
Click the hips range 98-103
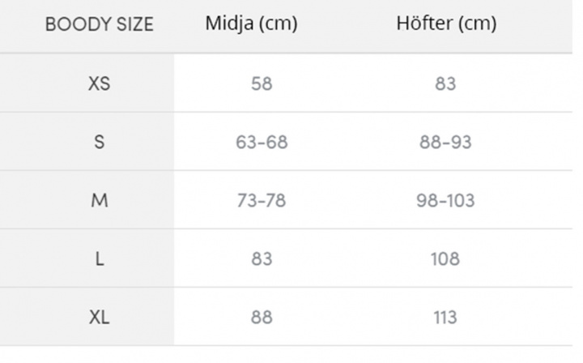point(445,200)
